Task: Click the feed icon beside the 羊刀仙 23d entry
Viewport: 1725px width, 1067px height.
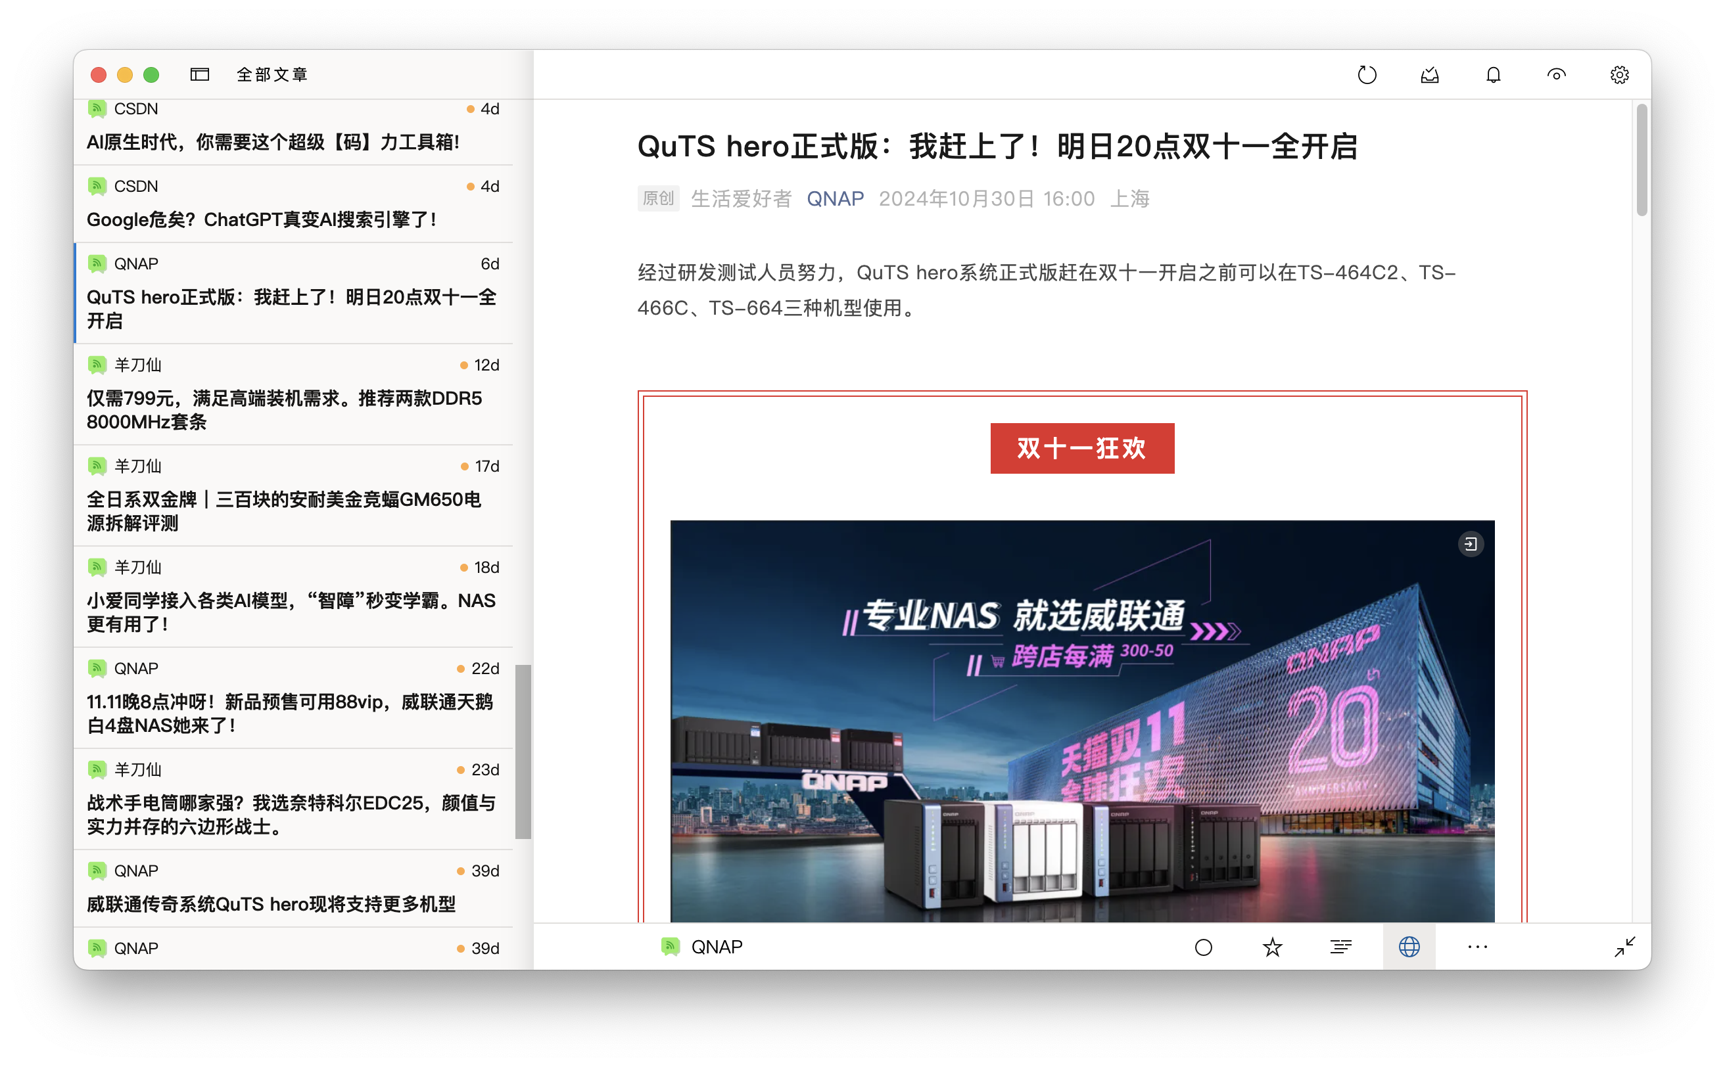Action: (x=97, y=770)
